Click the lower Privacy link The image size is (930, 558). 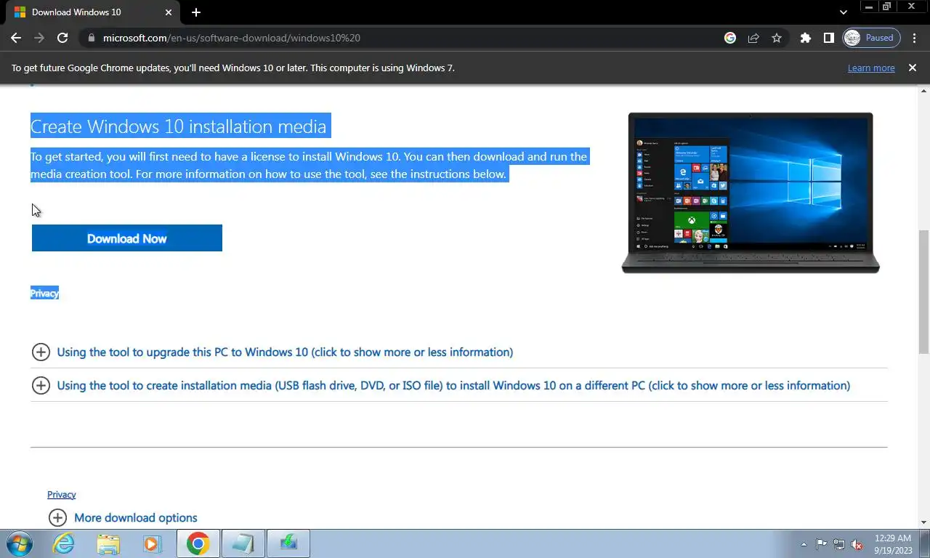pos(62,494)
